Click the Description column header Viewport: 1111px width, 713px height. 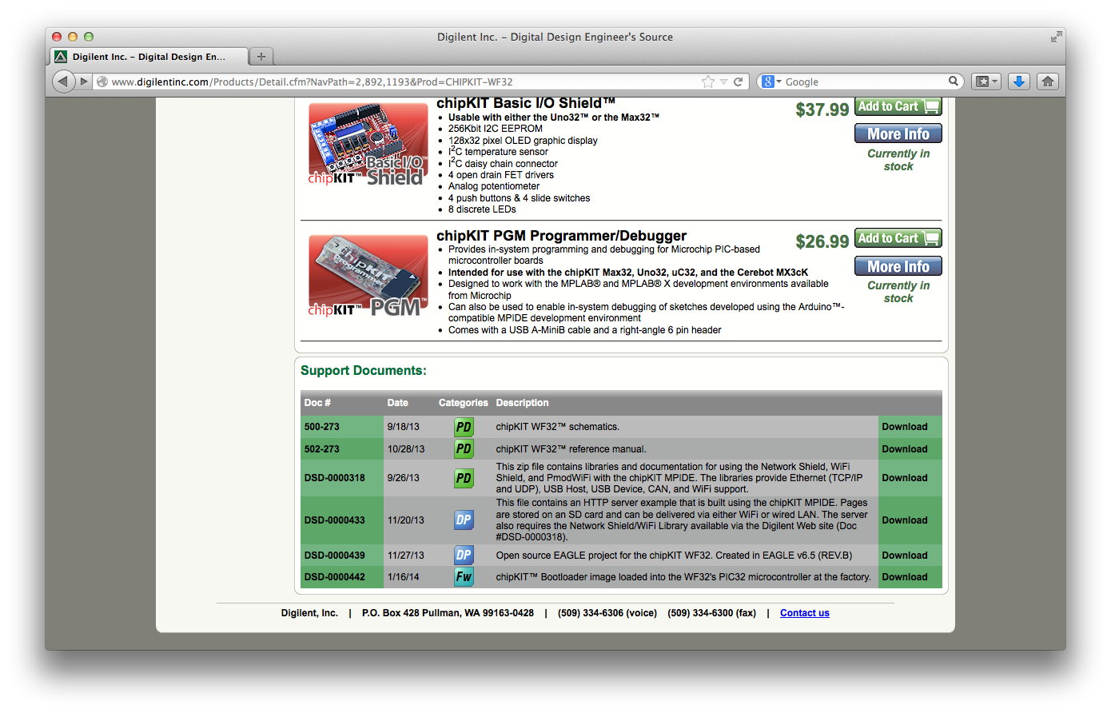522,403
